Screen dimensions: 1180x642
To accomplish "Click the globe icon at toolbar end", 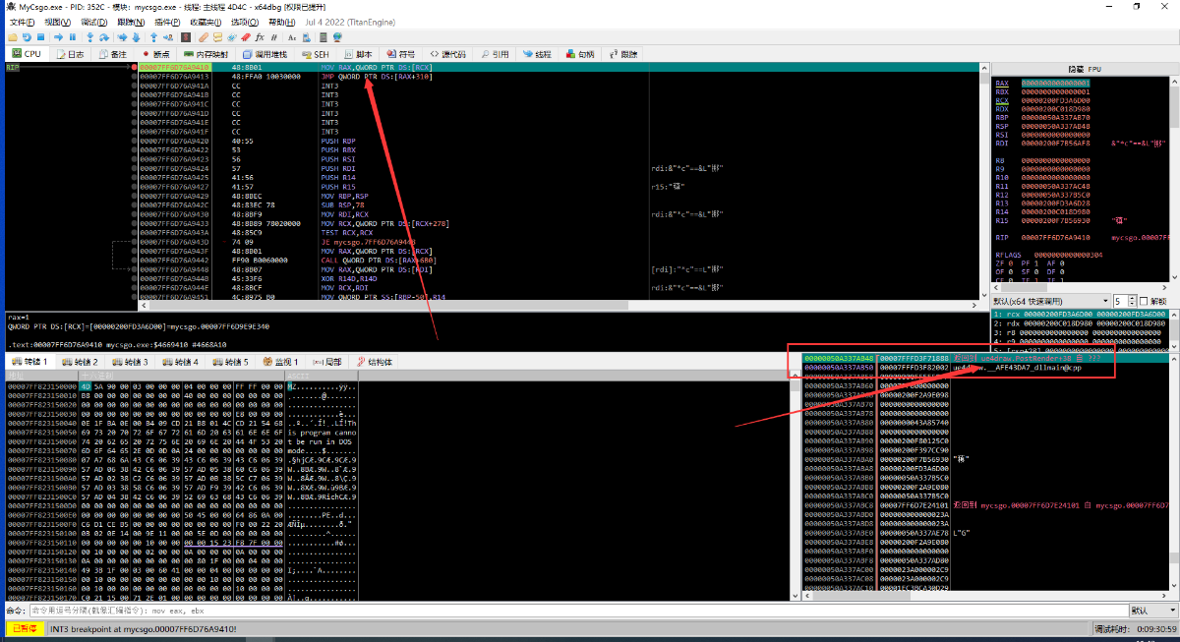I will coord(337,36).
